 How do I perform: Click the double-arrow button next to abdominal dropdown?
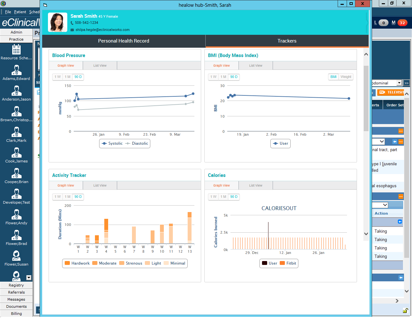(x=407, y=83)
